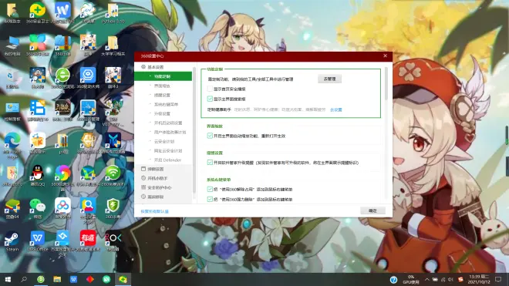Enable 显示首页安全播报 checkbox

tap(210, 89)
